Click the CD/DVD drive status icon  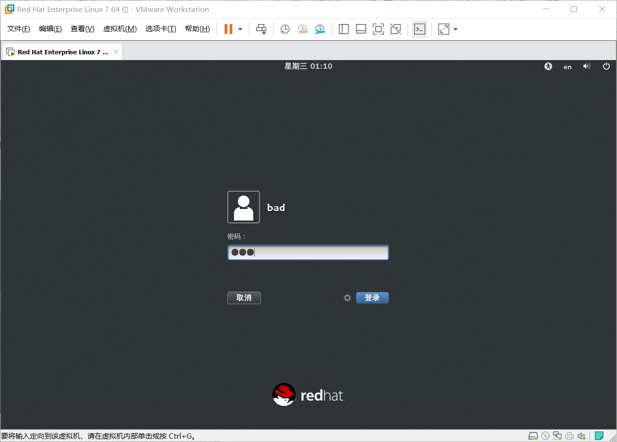[545, 436]
